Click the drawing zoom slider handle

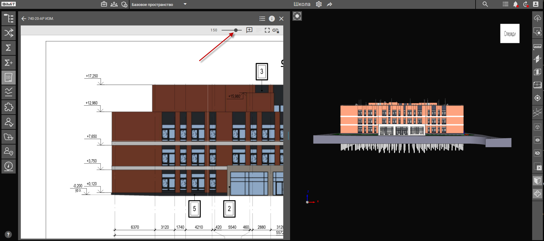click(x=236, y=30)
